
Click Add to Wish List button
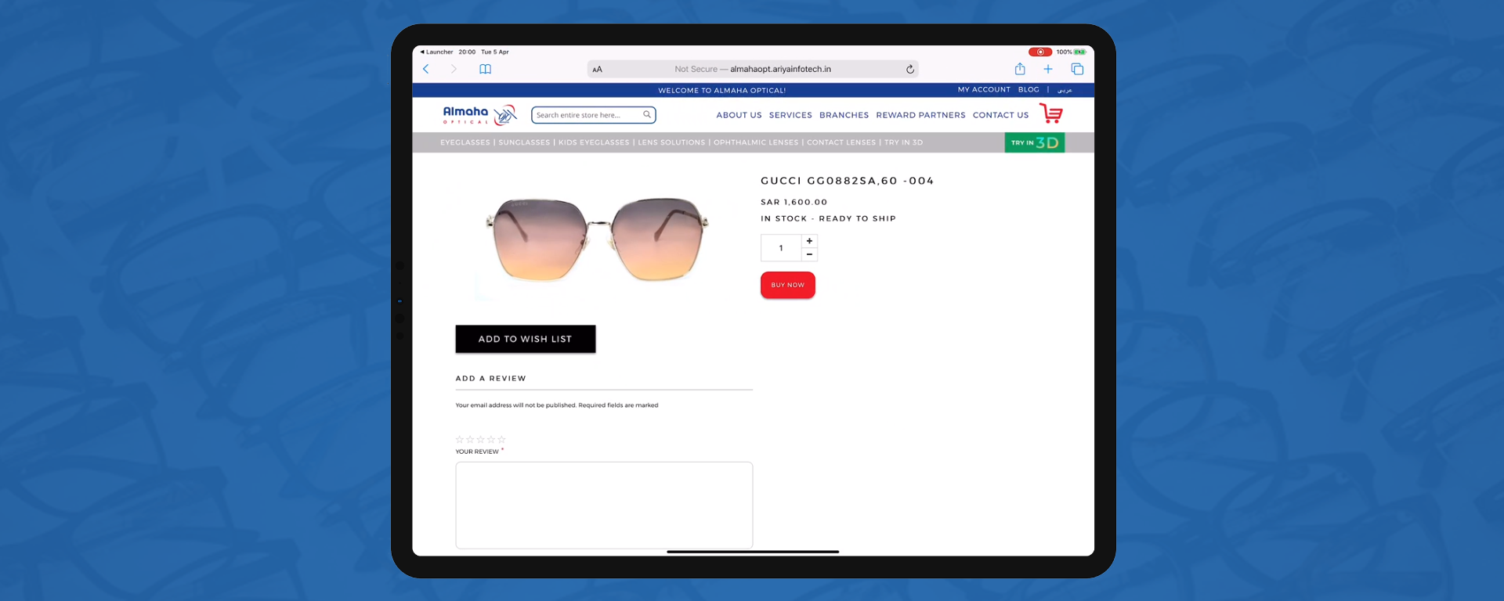click(x=526, y=339)
